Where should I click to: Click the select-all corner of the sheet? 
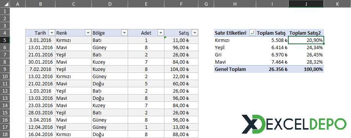5,3
